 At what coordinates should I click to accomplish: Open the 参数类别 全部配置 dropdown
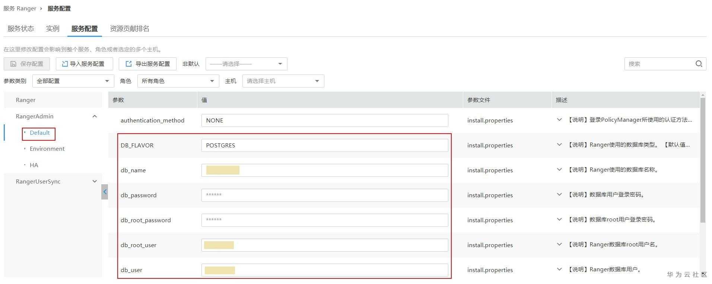click(x=73, y=81)
